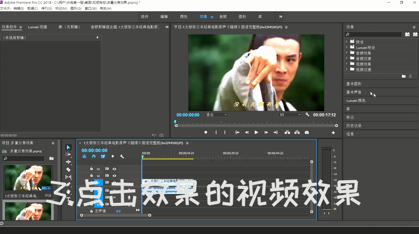
Task: Filter accelerated effects in Effects panel
Action: coord(407,34)
